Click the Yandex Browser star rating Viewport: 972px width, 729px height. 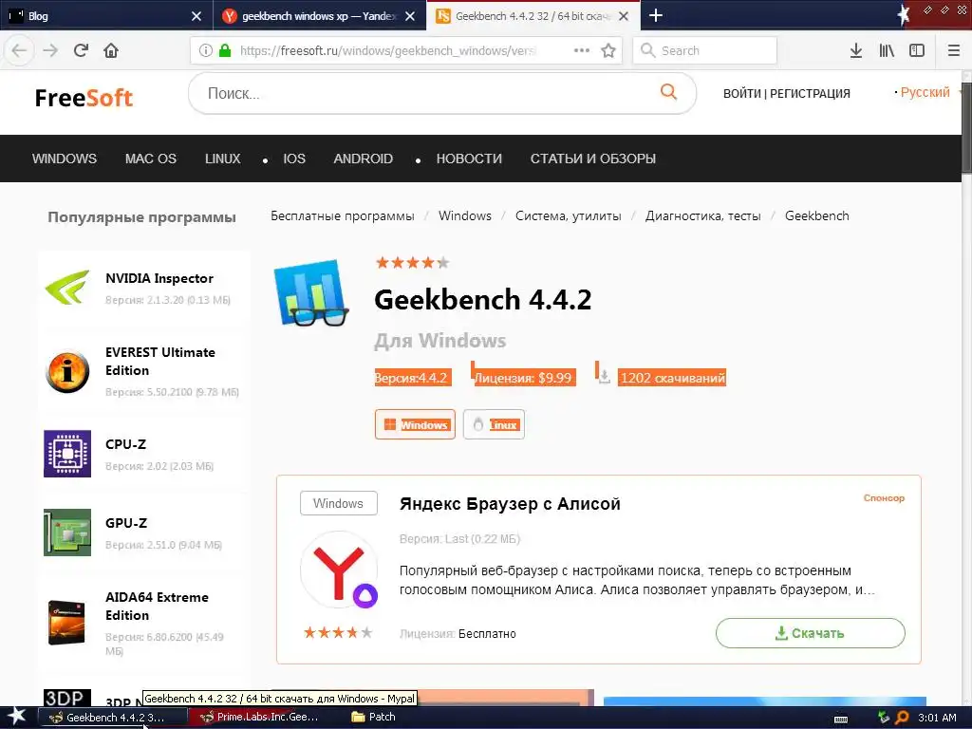pyautogui.click(x=338, y=632)
